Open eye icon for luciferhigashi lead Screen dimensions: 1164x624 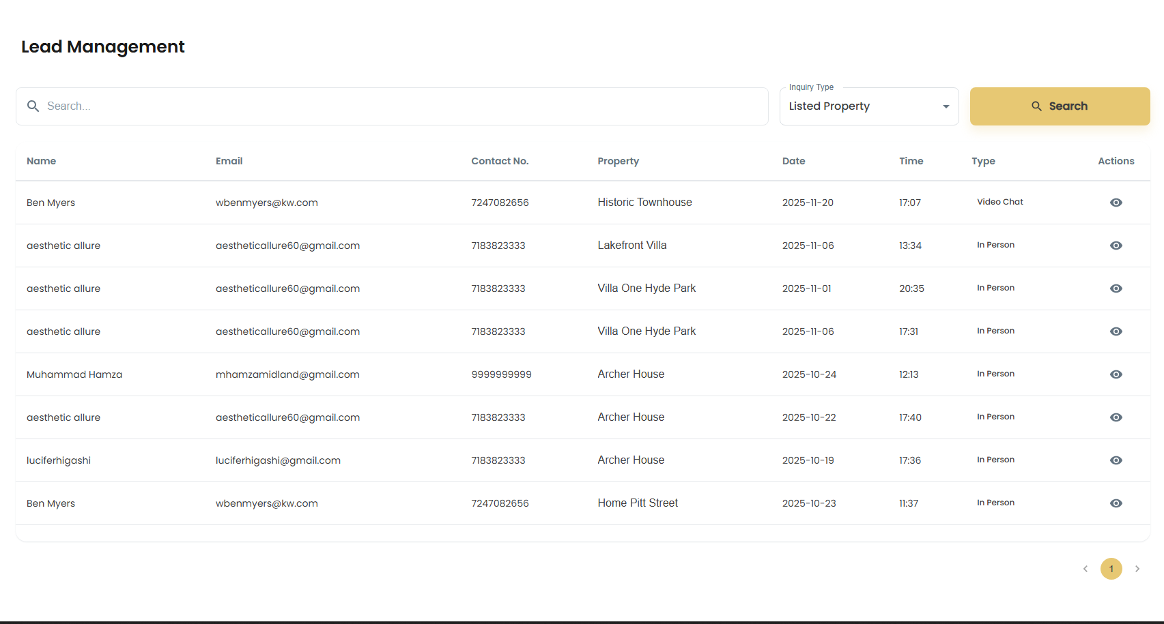tap(1116, 460)
